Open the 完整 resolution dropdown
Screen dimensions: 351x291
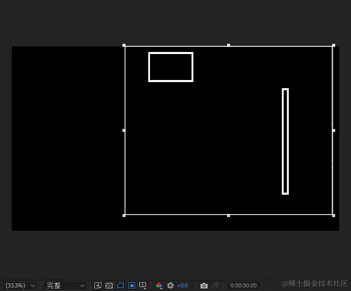[65, 285]
